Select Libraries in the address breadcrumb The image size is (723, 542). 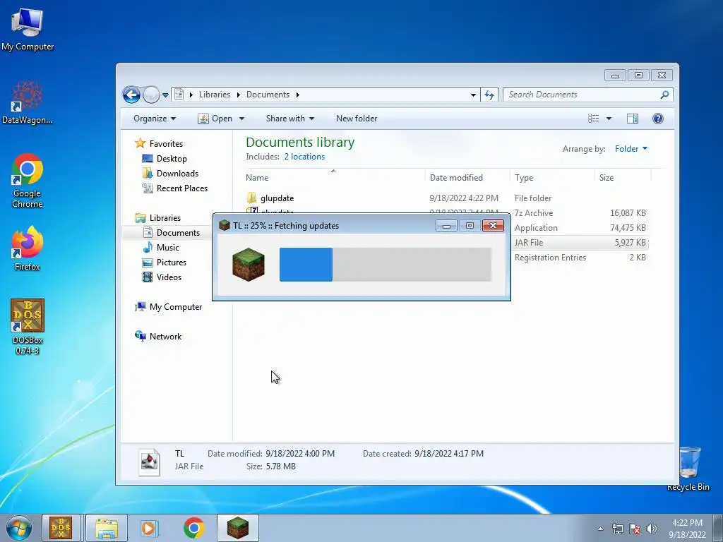[215, 95]
